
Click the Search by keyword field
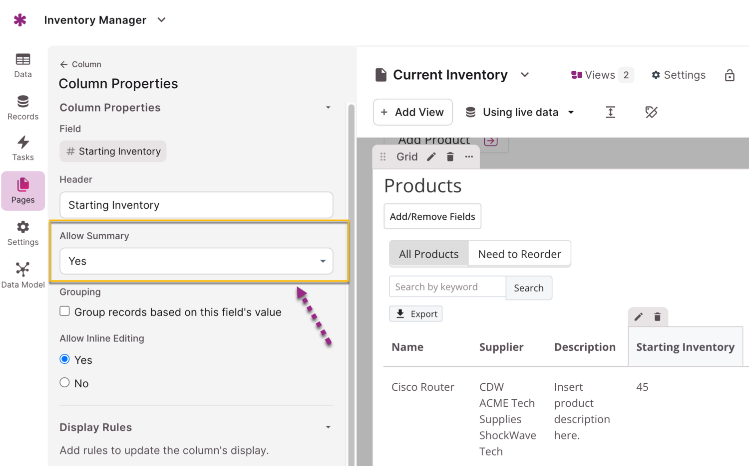coord(447,287)
